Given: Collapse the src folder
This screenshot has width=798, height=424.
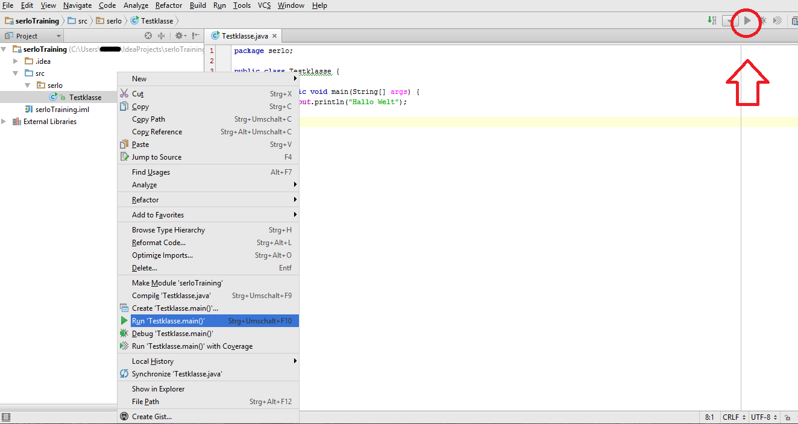Looking at the screenshot, I should [16, 73].
